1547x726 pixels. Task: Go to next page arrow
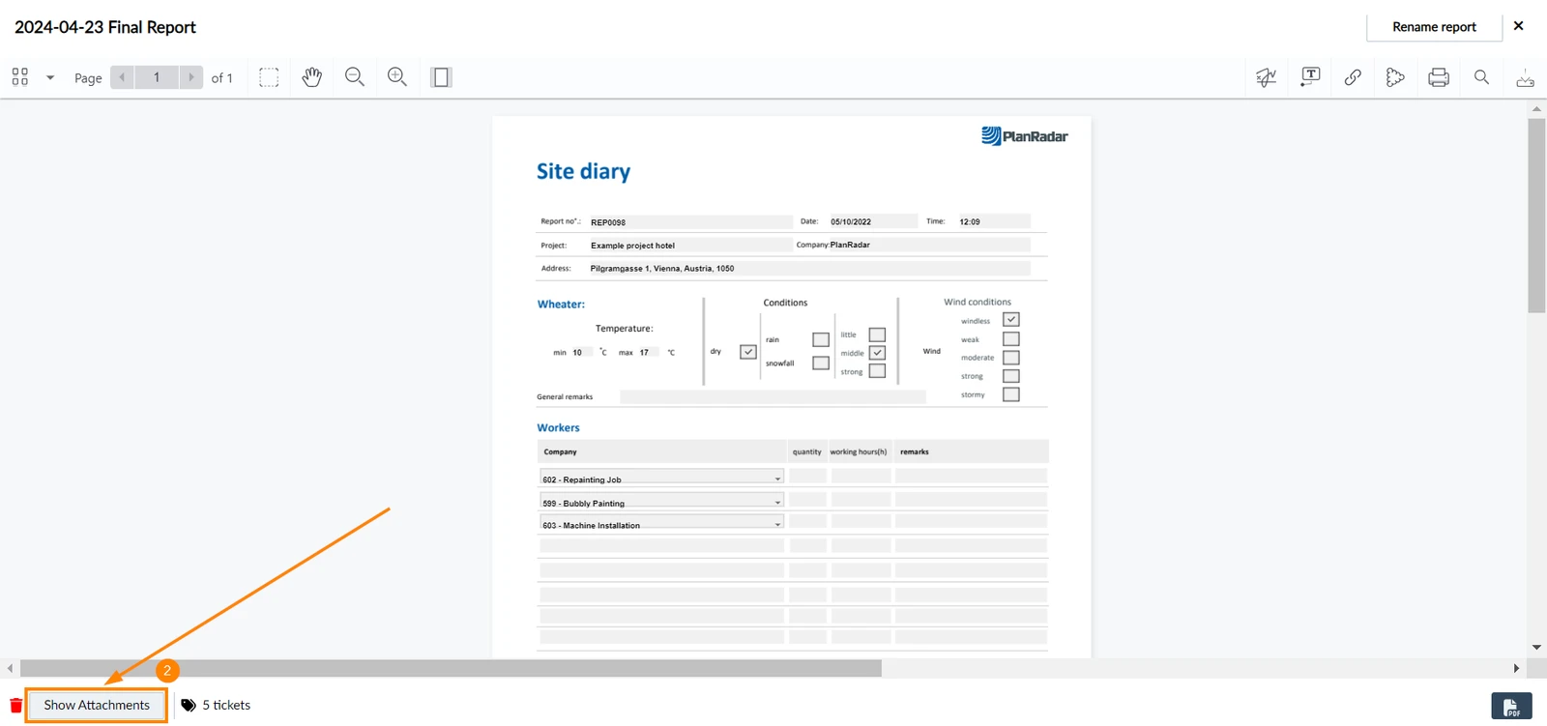pos(191,77)
